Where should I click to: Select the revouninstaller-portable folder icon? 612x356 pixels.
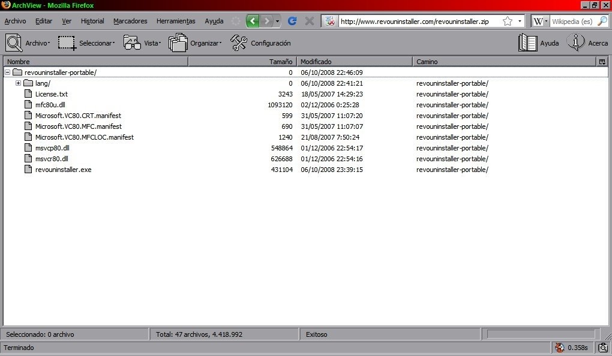point(17,72)
